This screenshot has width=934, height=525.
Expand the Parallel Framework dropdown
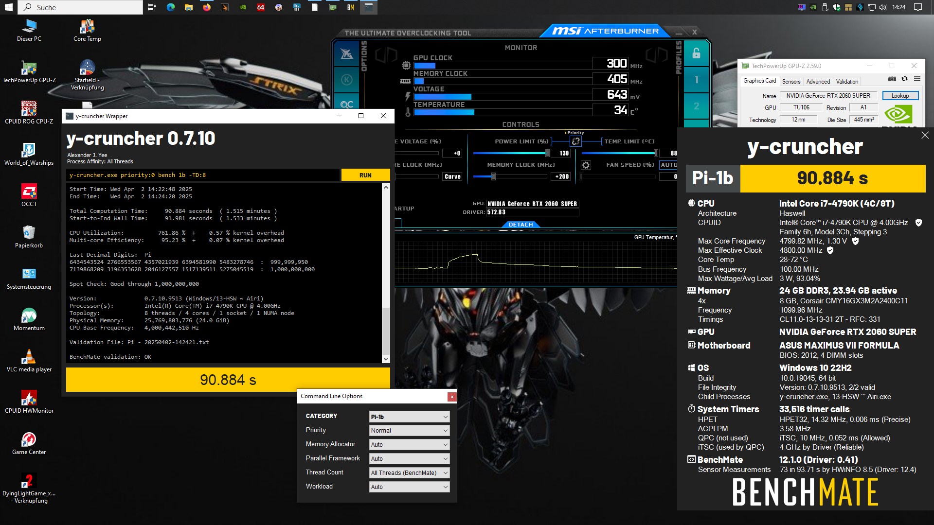click(x=409, y=459)
